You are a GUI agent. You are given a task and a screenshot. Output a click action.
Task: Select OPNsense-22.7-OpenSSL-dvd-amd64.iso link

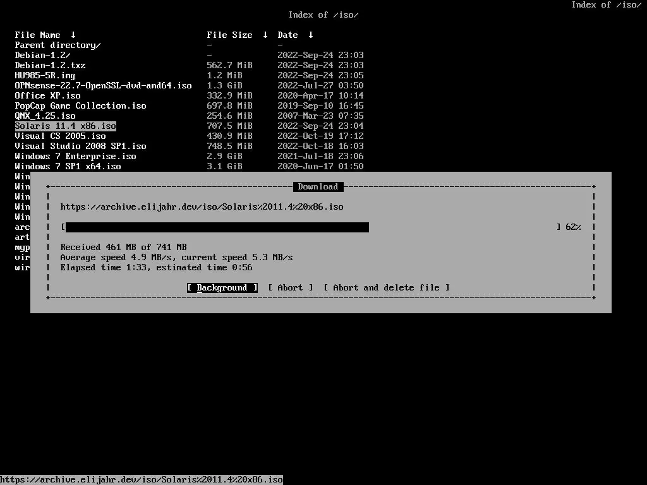[x=103, y=85]
